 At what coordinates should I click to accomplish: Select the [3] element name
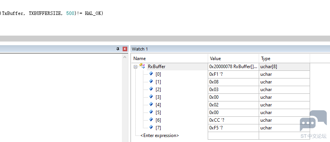coord(158,97)
